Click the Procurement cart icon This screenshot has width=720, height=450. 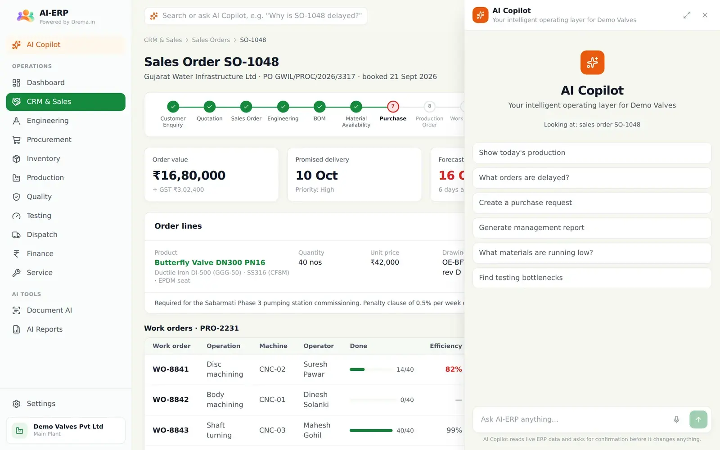pyautogui.click(x=17, y=140)
